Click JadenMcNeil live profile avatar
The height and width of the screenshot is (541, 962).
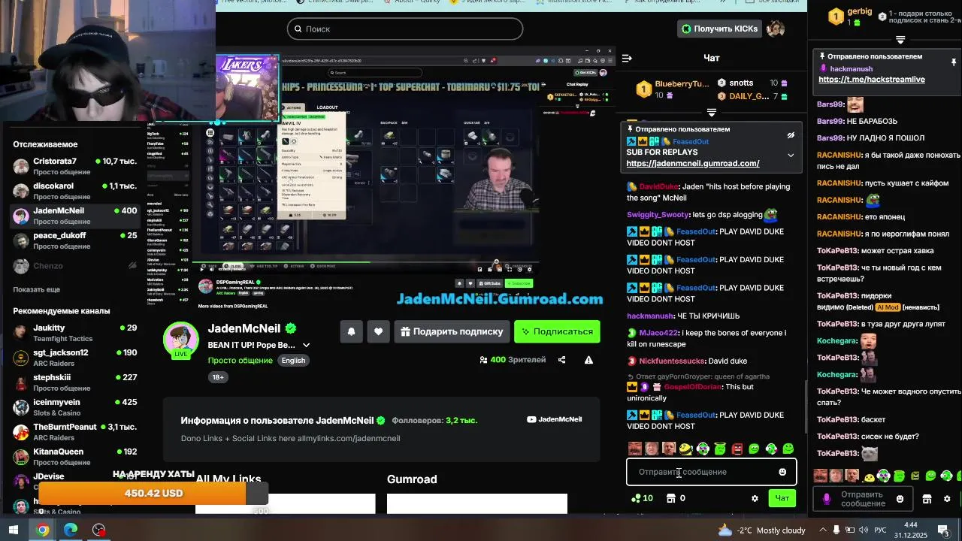tap(180, 340)
